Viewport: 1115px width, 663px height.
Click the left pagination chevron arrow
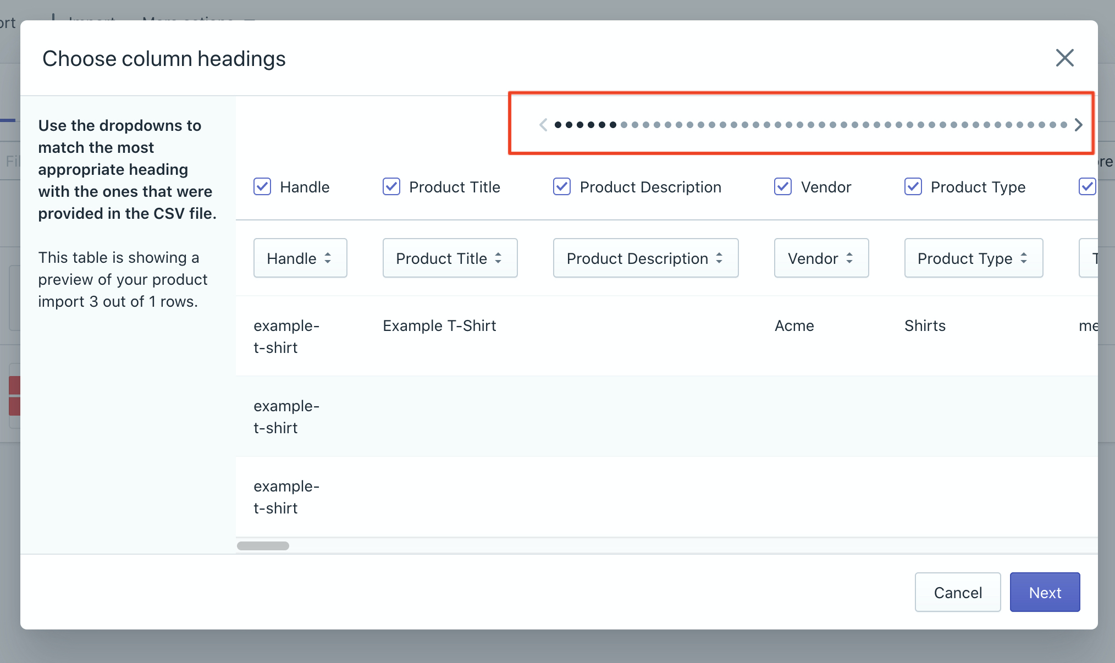tap(543, 125)
